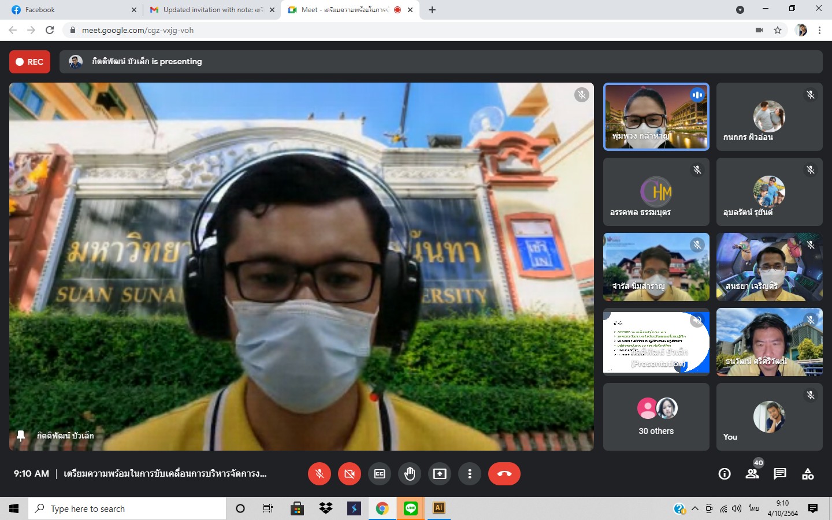This screenshot has width=832, height=520.
Task: Click the pin icon on main video
Action: [21, 436]
